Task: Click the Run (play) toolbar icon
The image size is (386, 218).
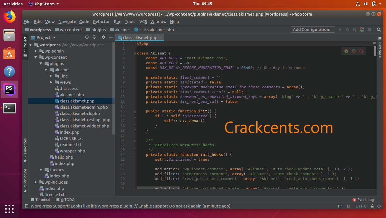Action: coord(340,30)
